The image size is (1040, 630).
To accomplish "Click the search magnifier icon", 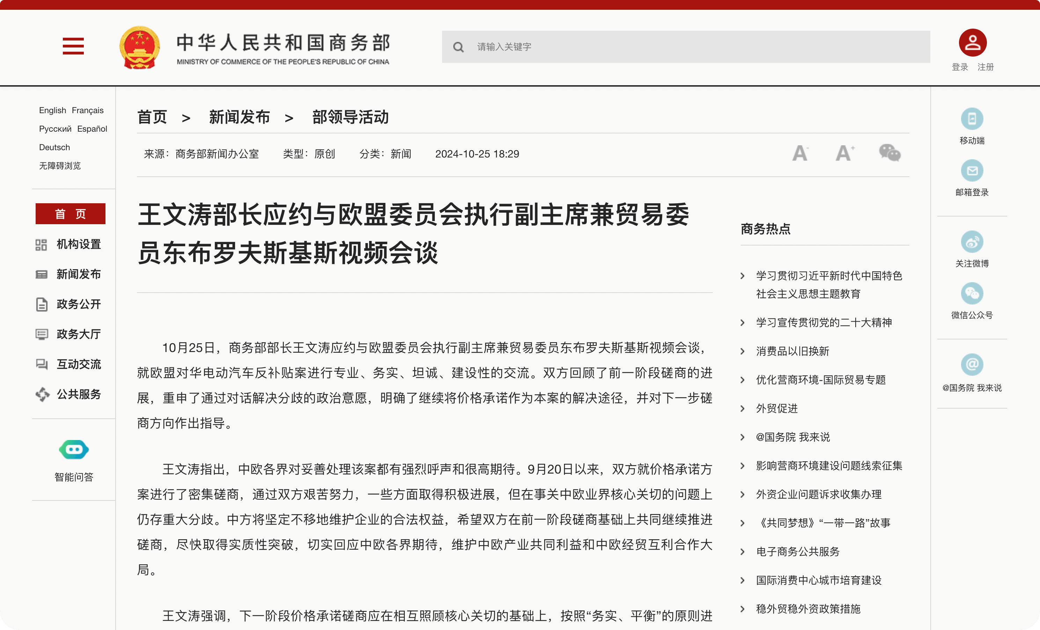I will click(459, 47).
